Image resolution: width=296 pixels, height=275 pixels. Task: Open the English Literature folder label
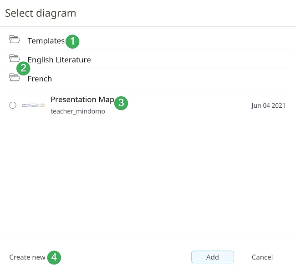tap(59, 60)
